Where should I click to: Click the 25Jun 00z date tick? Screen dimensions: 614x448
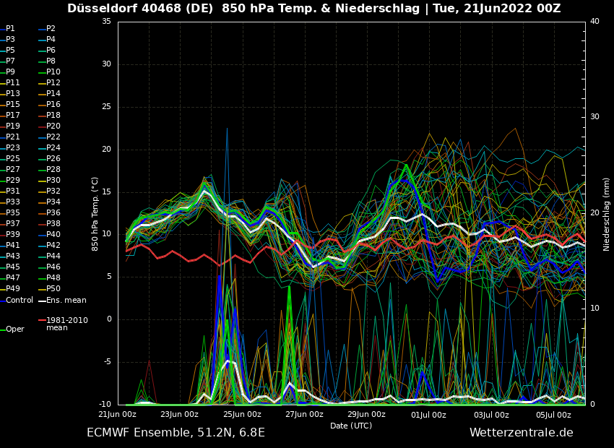(x=242, y=415)
